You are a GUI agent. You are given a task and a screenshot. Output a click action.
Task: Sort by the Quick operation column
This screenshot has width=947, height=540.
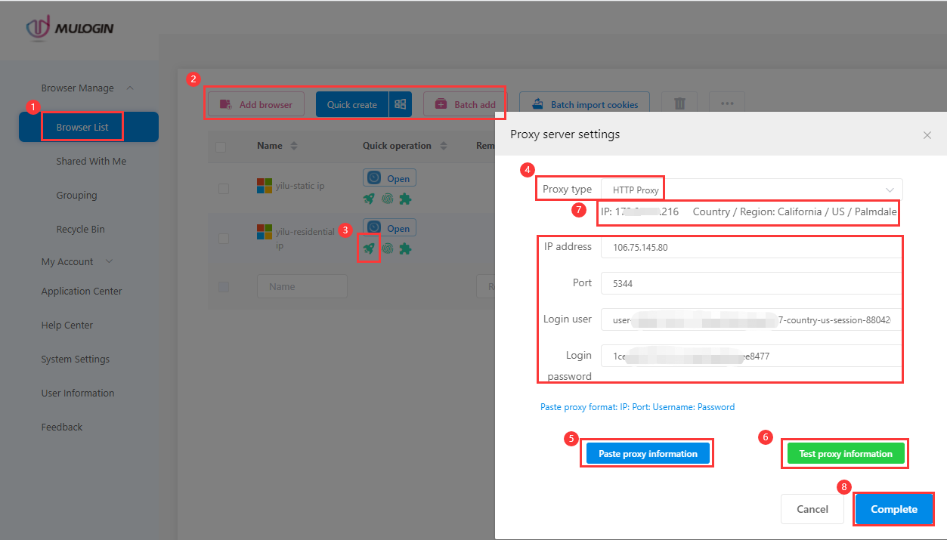[x=444, y=146]
